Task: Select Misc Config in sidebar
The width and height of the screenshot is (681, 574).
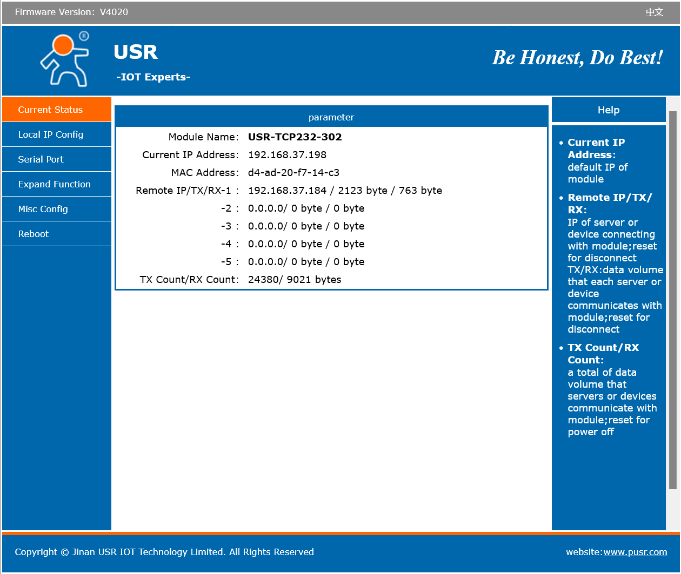Action: pyautogui.click(x=57, y=209)
